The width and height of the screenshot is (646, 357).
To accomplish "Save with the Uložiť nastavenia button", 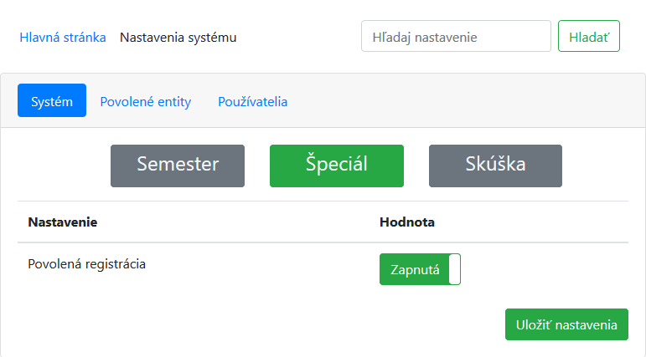I will 566,324.
